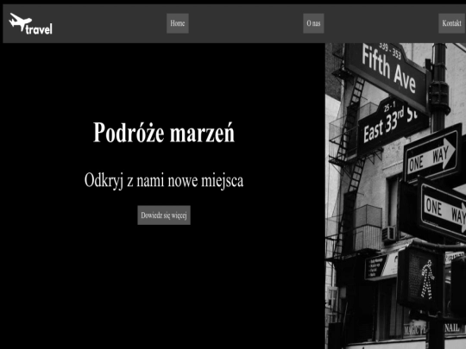Screen dimensions: 466x349
Task: Click the Dowiedz się więcej button
Action: click(x=164, y=215)
